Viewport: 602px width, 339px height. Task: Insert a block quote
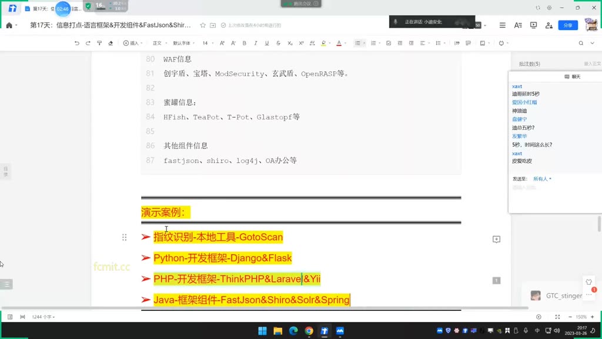point(457,43)
